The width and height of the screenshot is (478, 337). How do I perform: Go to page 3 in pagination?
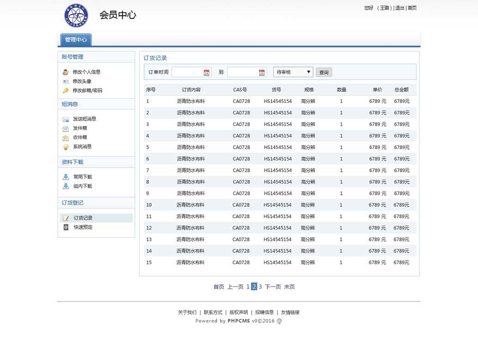260,287
